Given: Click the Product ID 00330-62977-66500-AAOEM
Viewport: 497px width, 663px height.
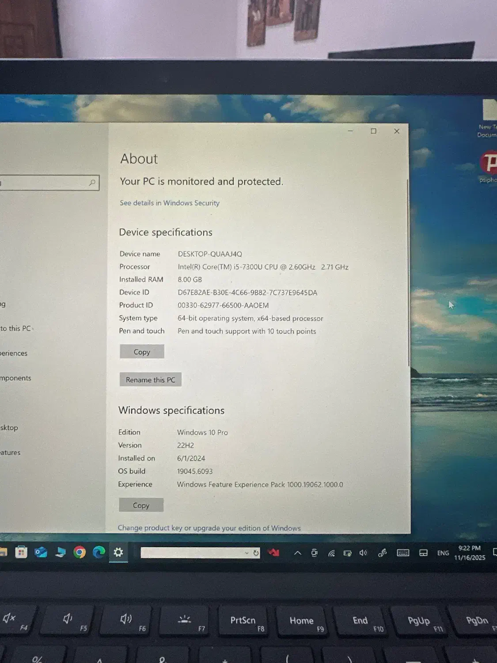Looking at the screenshot, I should pos(223,305).
